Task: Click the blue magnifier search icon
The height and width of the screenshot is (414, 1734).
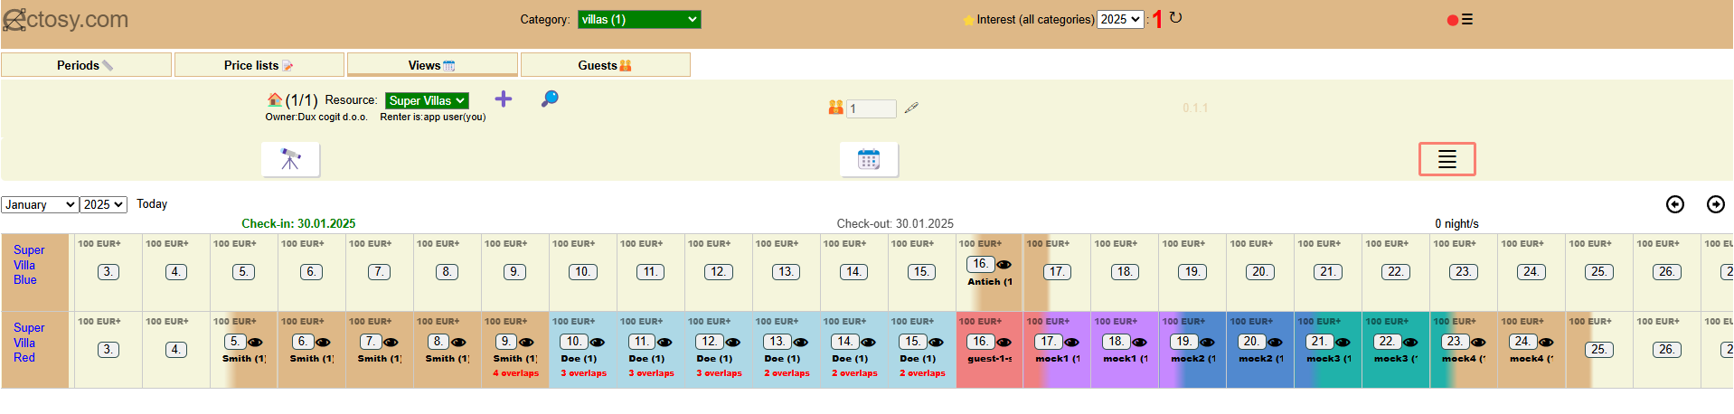Action: [549, 99]
